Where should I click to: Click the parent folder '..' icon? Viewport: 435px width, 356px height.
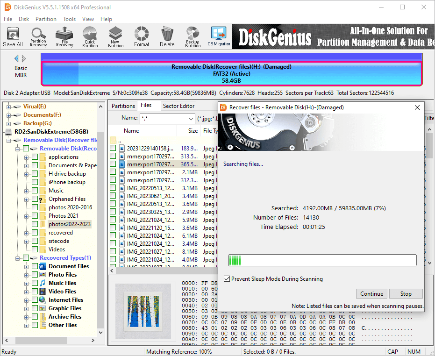113,140
